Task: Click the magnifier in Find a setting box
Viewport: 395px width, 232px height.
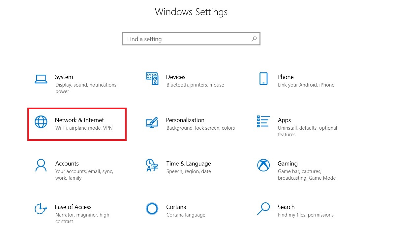Action: coord(254,39)
